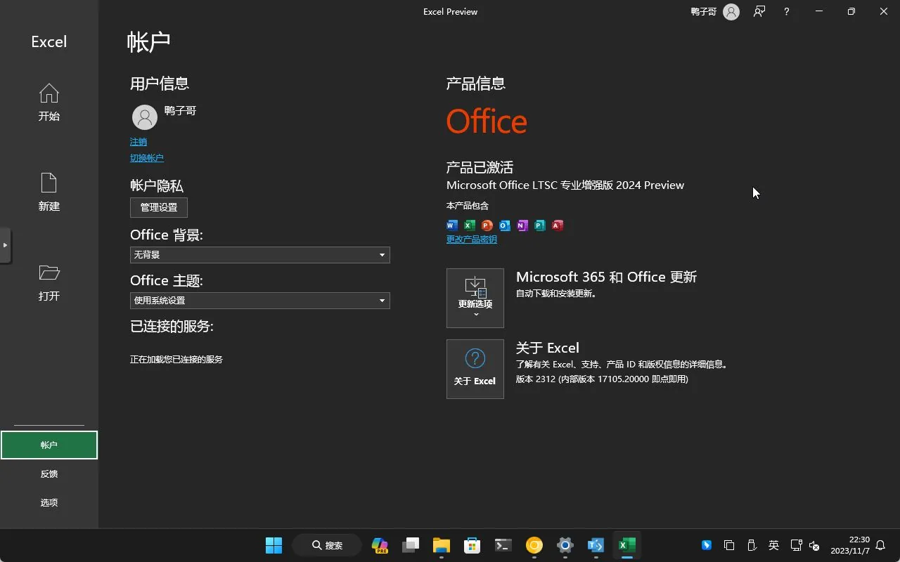This screenshot has height=562, width=900.
Task: Click the user avatar for 鸭子哥
Action: point(144,117)
